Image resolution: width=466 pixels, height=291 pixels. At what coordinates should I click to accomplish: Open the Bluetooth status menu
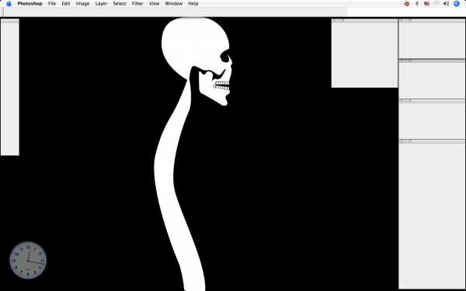coord(417,4)
